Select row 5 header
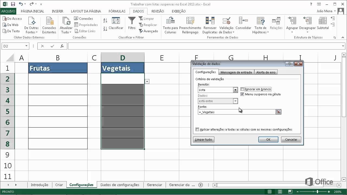The height and width of the screenshot is (195, 347). pyautogui.click(x=7, y=111)
